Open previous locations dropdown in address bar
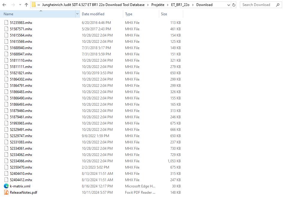286x206 pixels. point(228,5)
